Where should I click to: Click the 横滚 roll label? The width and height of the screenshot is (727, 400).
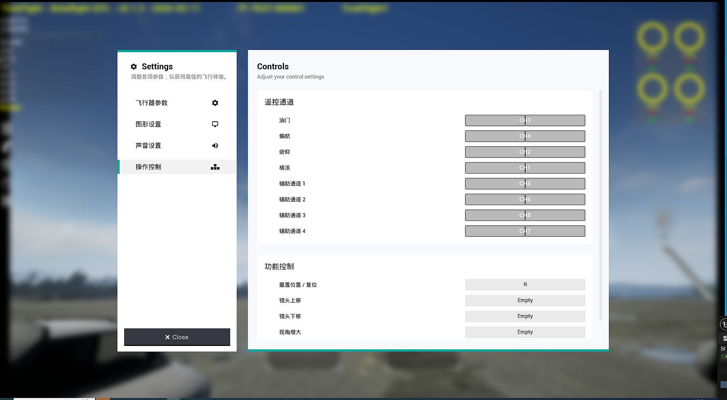pos(285,168)
